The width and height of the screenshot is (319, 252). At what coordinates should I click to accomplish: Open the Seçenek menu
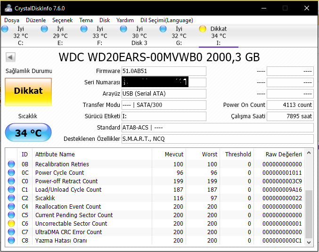[x=63, y=20]
